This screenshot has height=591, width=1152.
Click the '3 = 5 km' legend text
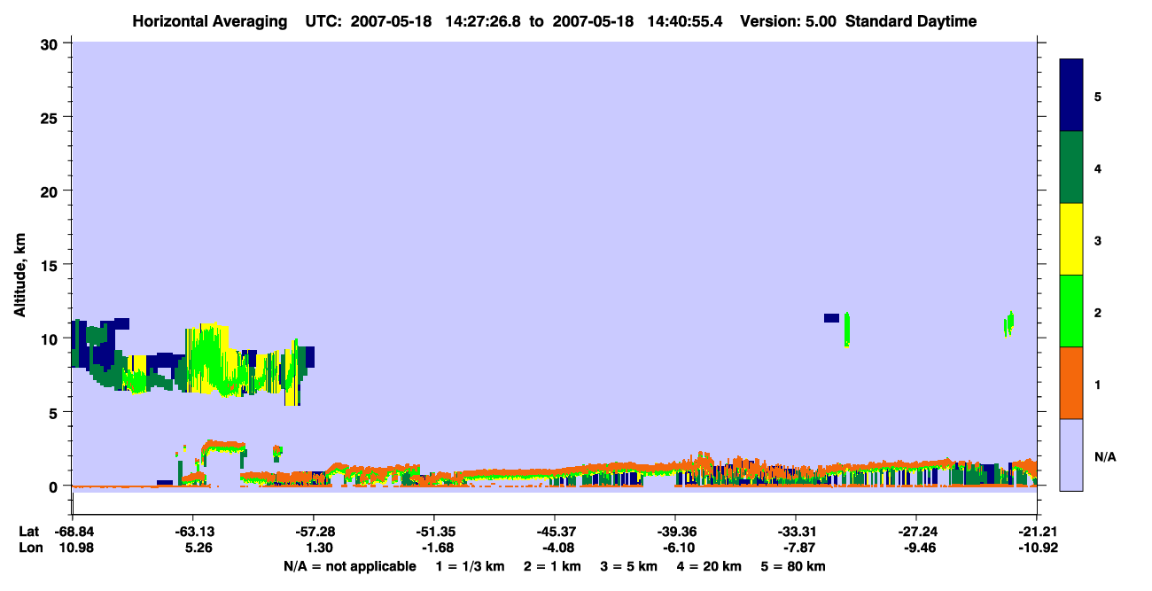click(x=627, y=566)
